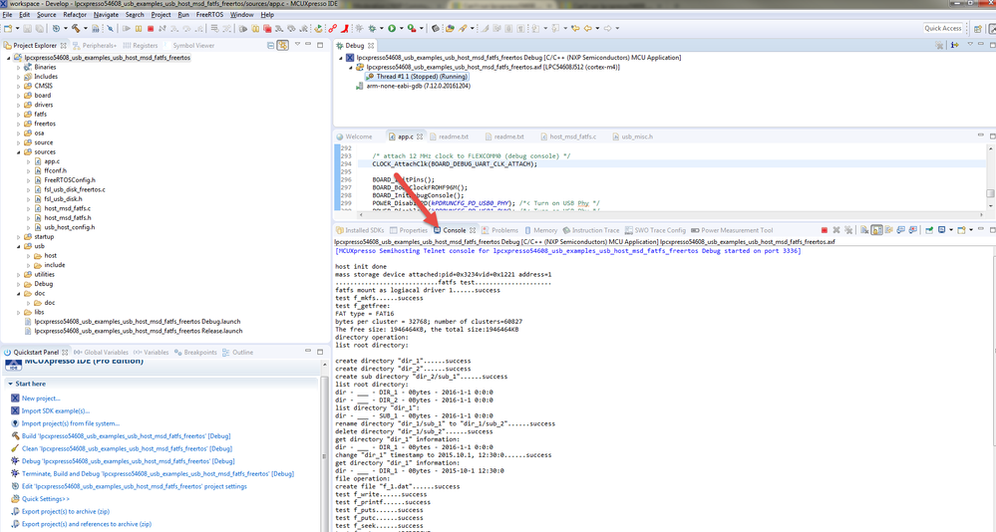The height and width of the screenshot is (532, 996).
Task: Switch to host_msd_fatfs.c editor tab
Action: coord(568,136)
